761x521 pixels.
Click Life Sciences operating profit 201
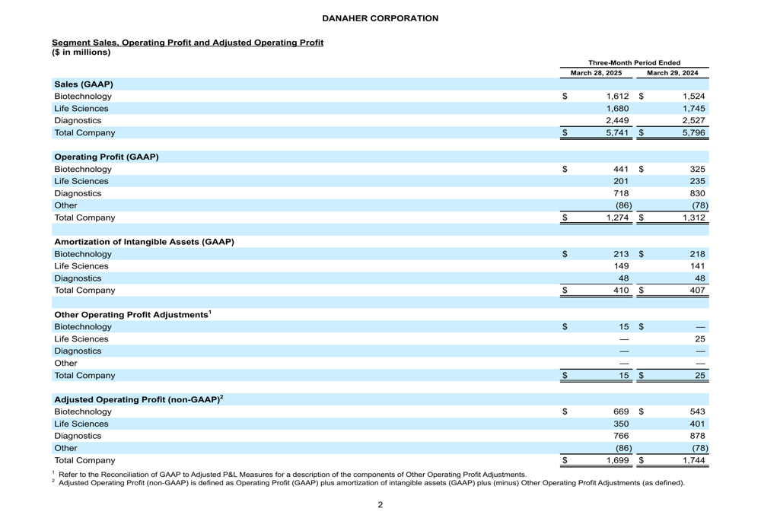point(621,181)
